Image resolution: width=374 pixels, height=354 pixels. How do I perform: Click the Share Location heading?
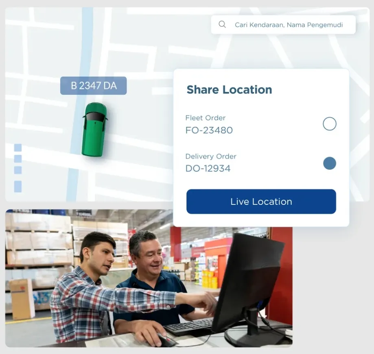click(229, 90)
